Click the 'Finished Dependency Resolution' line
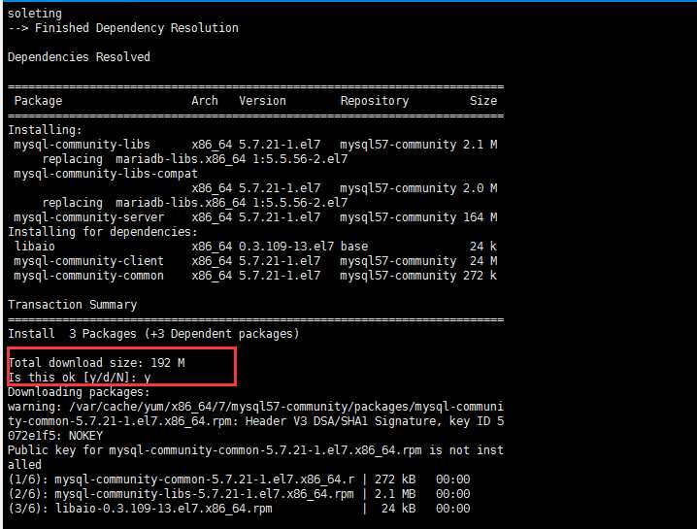The width and height of the screenshot is (697, 529). point(123,28)
